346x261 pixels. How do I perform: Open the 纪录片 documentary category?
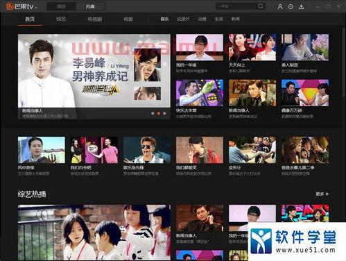pyautogui.click(x=183, y=19)
